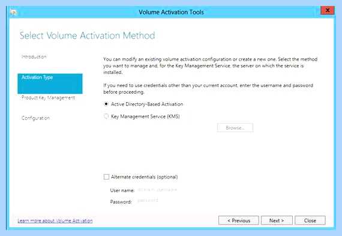Open Learn more about Volume Activation link
This screenshot has width=342, height=236.
(55, 221)
